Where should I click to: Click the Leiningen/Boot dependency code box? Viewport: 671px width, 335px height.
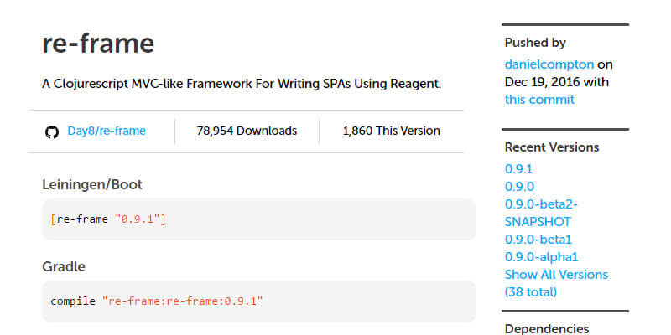(258, 219)
